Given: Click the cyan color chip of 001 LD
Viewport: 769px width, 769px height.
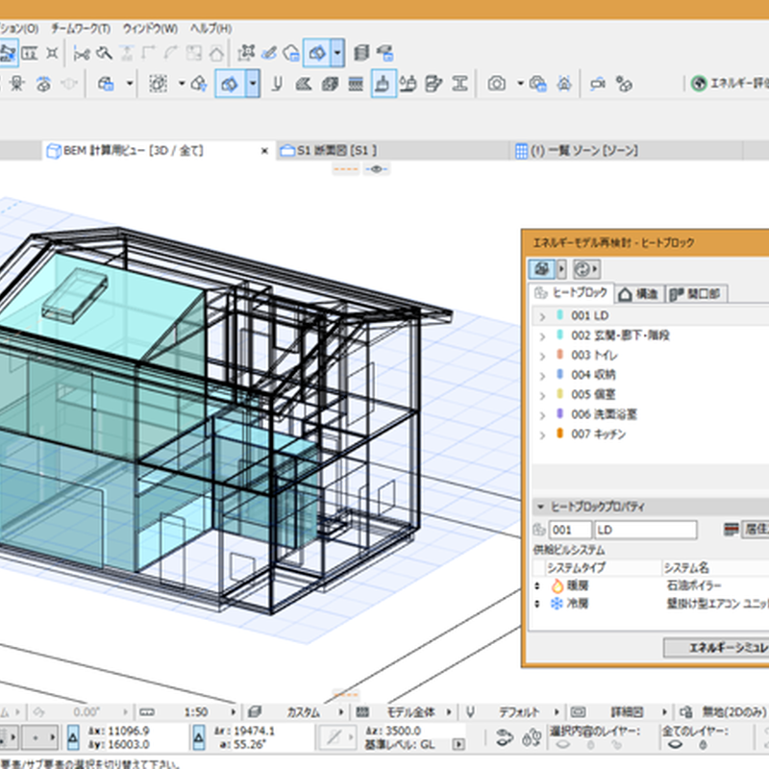Looking at the screenshot, I should point(559,315).
